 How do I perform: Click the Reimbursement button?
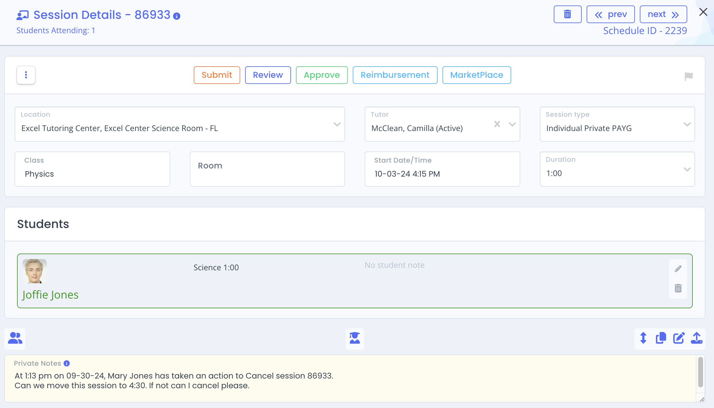coord(395,75)
